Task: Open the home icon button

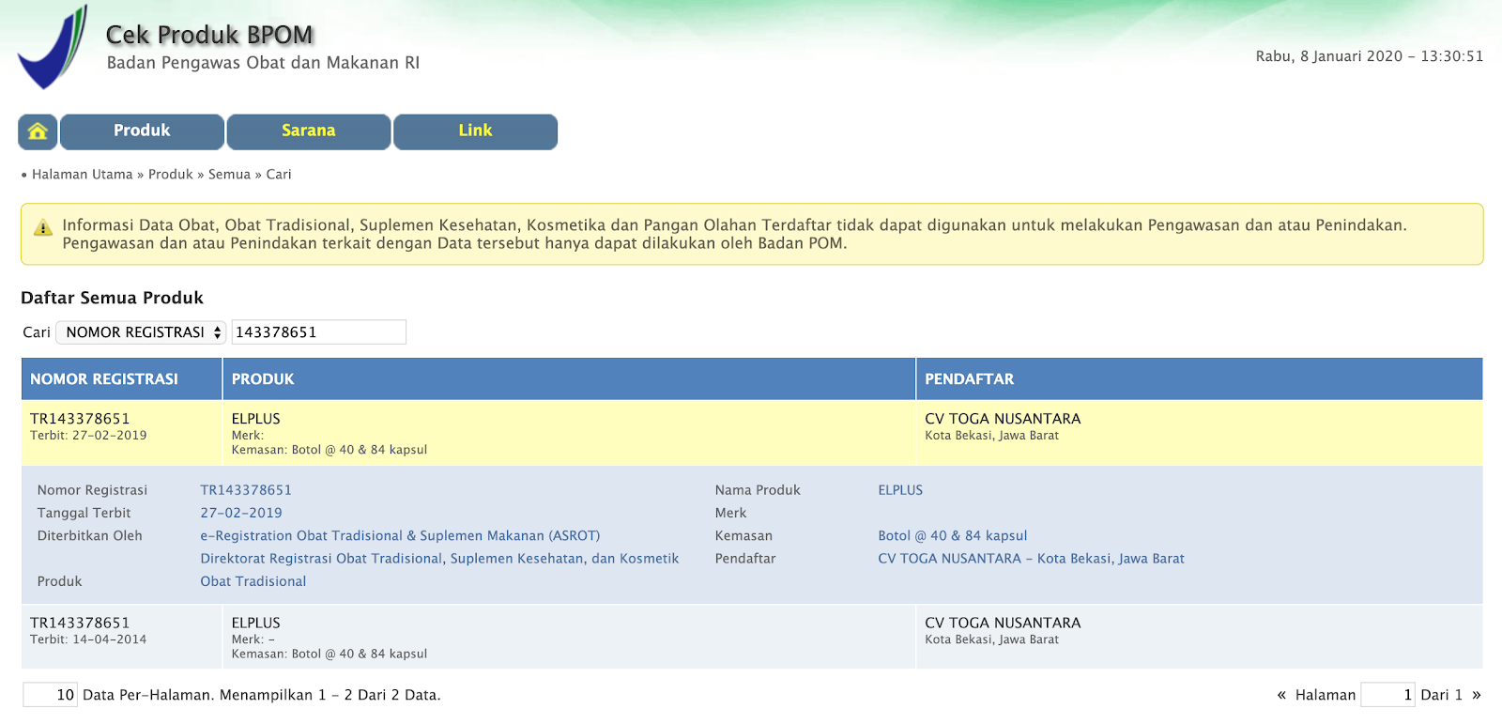Action: (38, 131)
